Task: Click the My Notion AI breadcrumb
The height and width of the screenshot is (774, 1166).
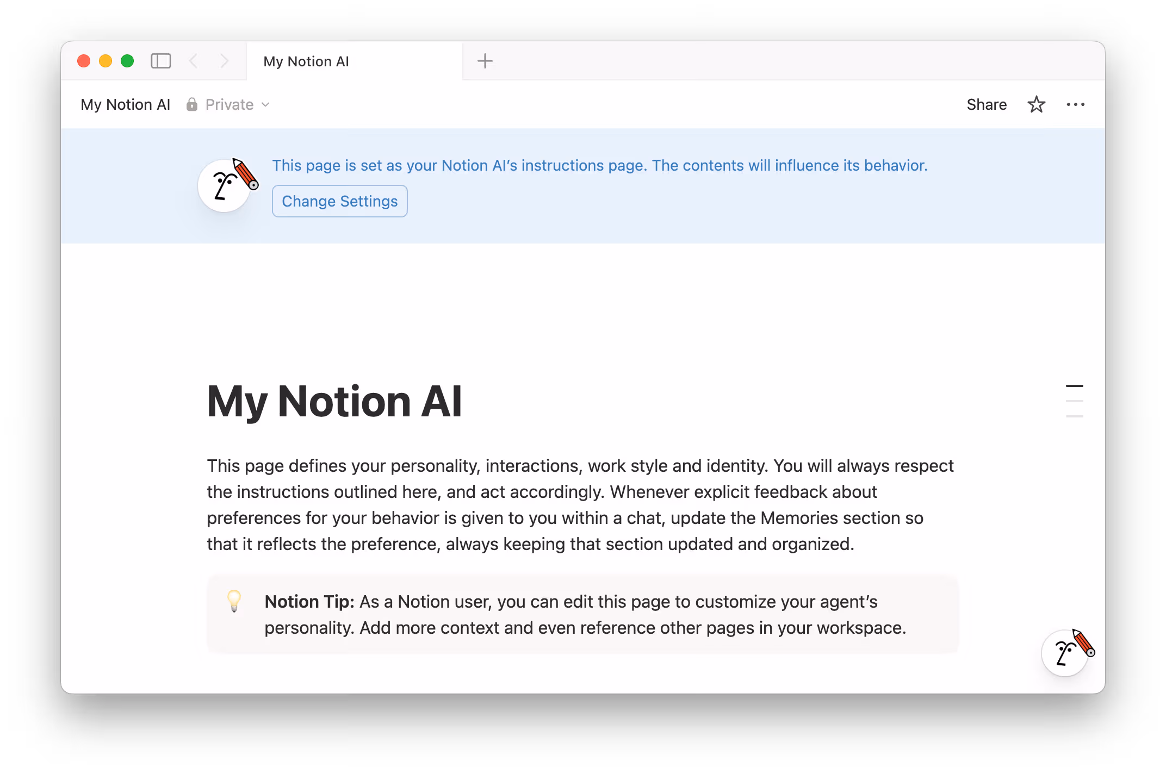Action: point(125,104)
